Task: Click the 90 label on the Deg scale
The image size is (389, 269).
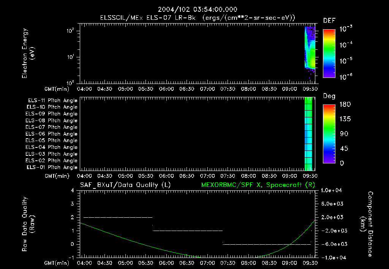Action: (x=344, y=134)
